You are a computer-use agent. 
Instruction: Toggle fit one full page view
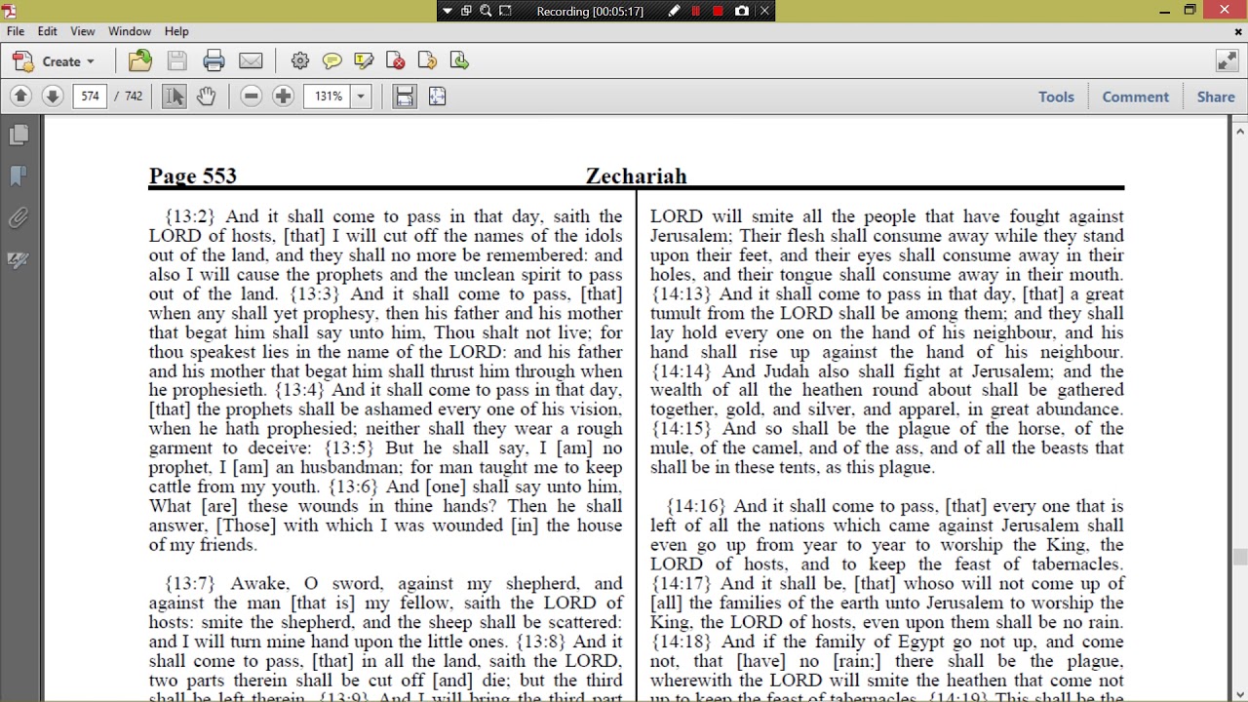click(x=437, y=97)
